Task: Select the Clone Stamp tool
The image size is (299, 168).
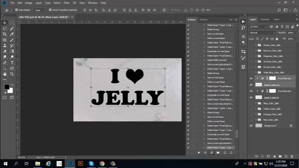Action: tap(5, 46)
